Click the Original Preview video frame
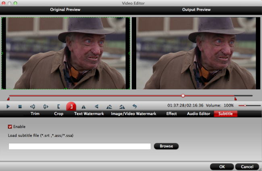Image resolution: width=262 pixels, height=171 pixels. (66, 53)
